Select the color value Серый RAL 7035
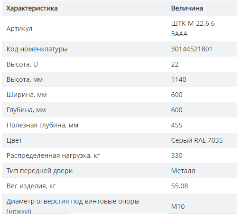Screen dimensions: 242x214 coord(197,140)
